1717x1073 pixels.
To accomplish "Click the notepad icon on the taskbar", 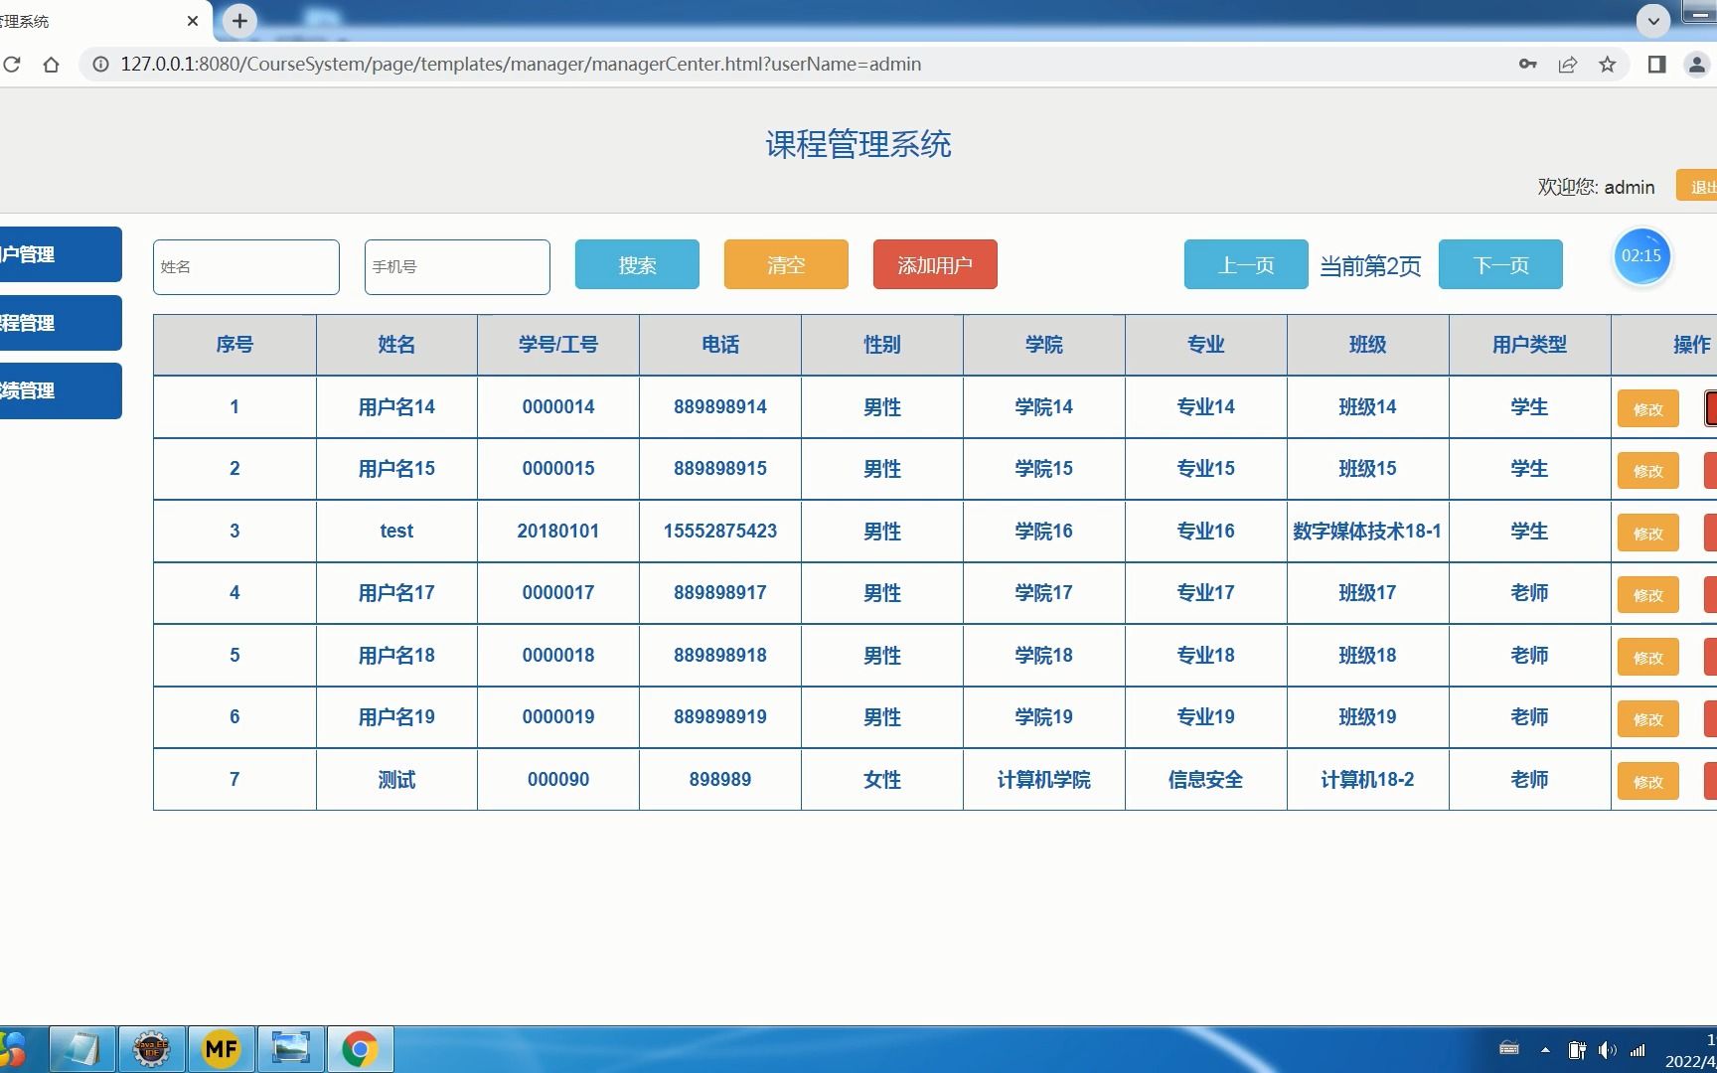I will [81, 1048].
